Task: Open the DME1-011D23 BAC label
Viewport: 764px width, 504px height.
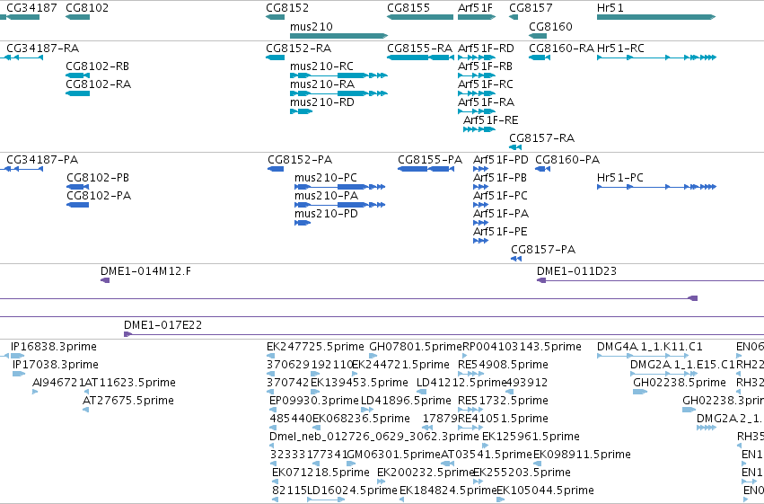Action: (x=576, y=271)
